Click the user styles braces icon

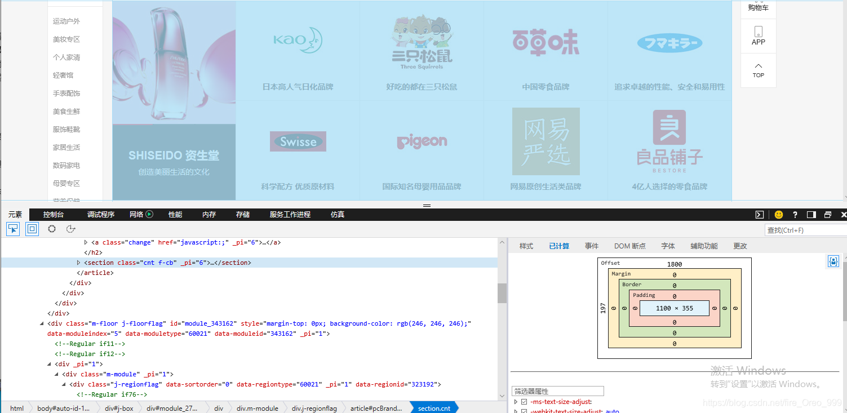[833, 261]
